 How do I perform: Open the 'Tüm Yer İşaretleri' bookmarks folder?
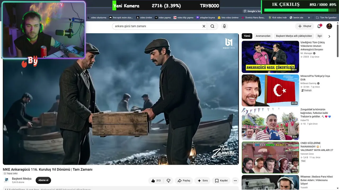coord(326,18)
